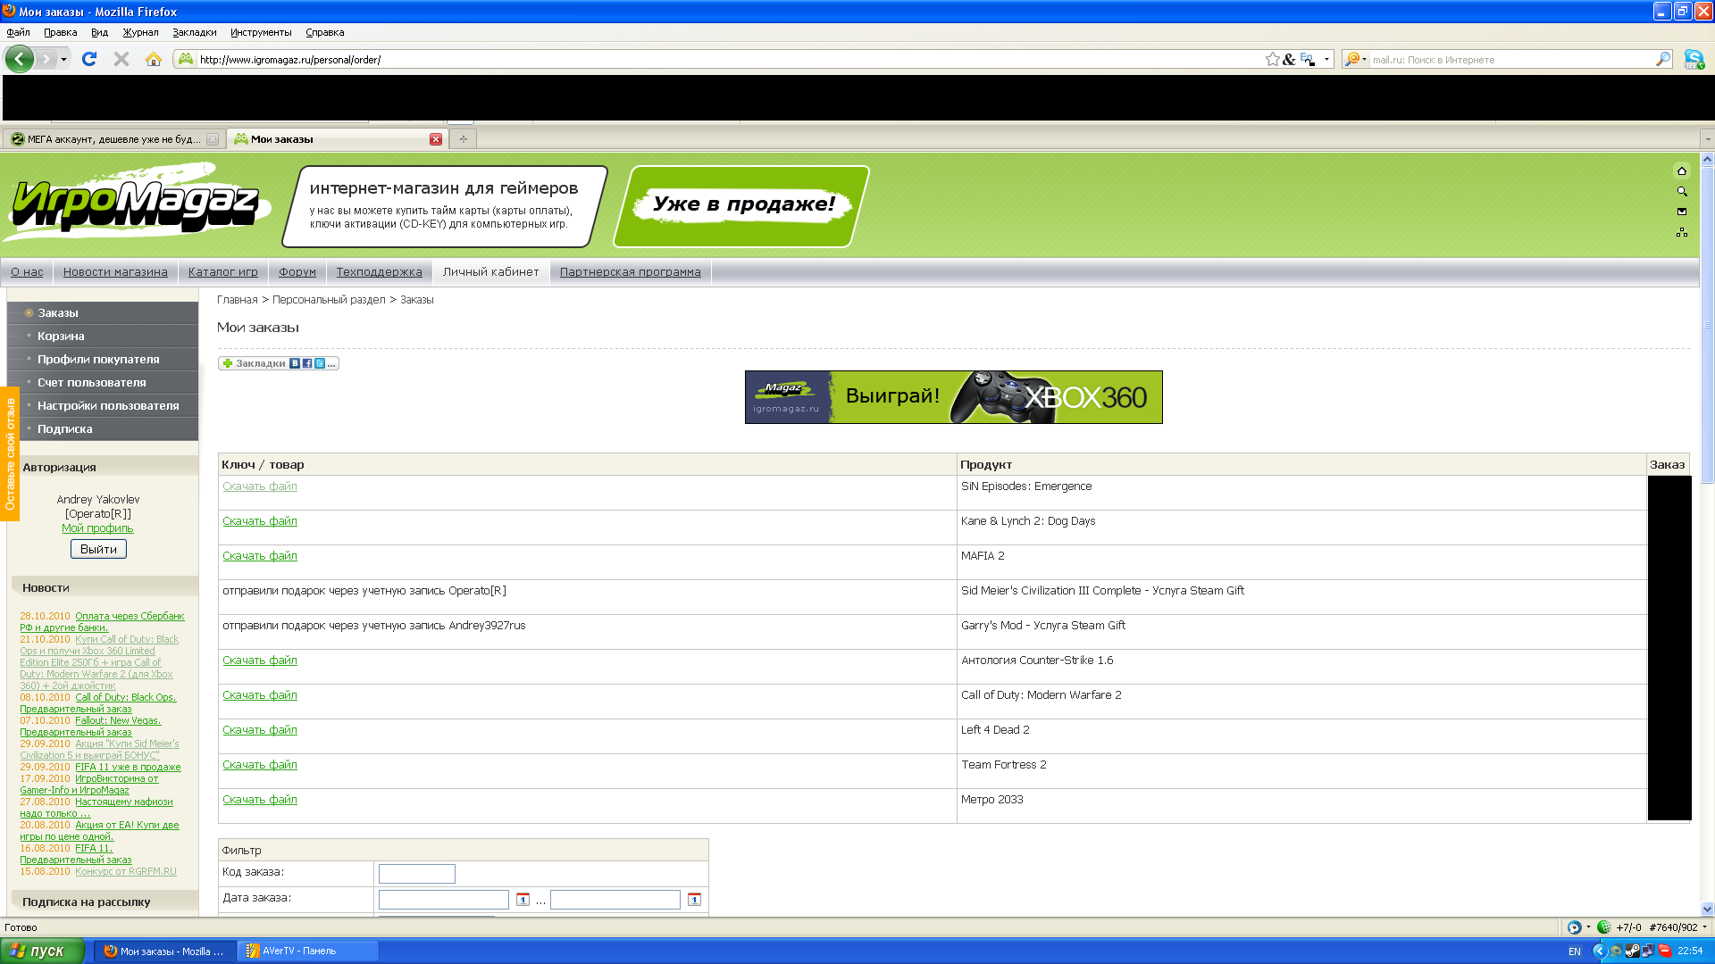
Task: Click the site header sitemap icon
Action: pyautogui.click(x=1682, y=232)
